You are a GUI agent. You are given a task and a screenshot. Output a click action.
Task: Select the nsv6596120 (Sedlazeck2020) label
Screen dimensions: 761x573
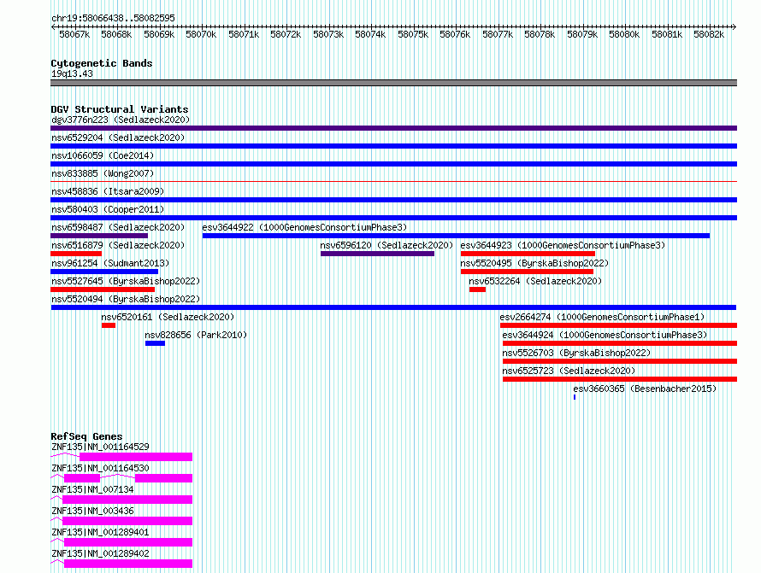[x=386, y=245]
